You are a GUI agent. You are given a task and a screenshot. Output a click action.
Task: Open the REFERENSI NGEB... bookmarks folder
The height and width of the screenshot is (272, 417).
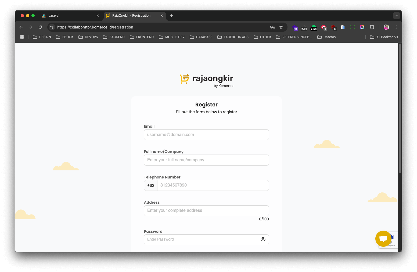[x=294, y=37]
